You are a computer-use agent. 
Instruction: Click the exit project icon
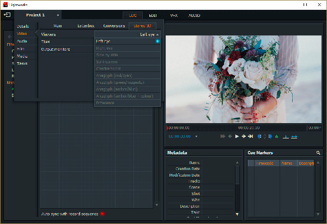point(7,15)
